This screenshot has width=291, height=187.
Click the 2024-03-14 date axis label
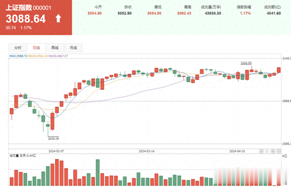pyautogui.click(x=146, y=151)
